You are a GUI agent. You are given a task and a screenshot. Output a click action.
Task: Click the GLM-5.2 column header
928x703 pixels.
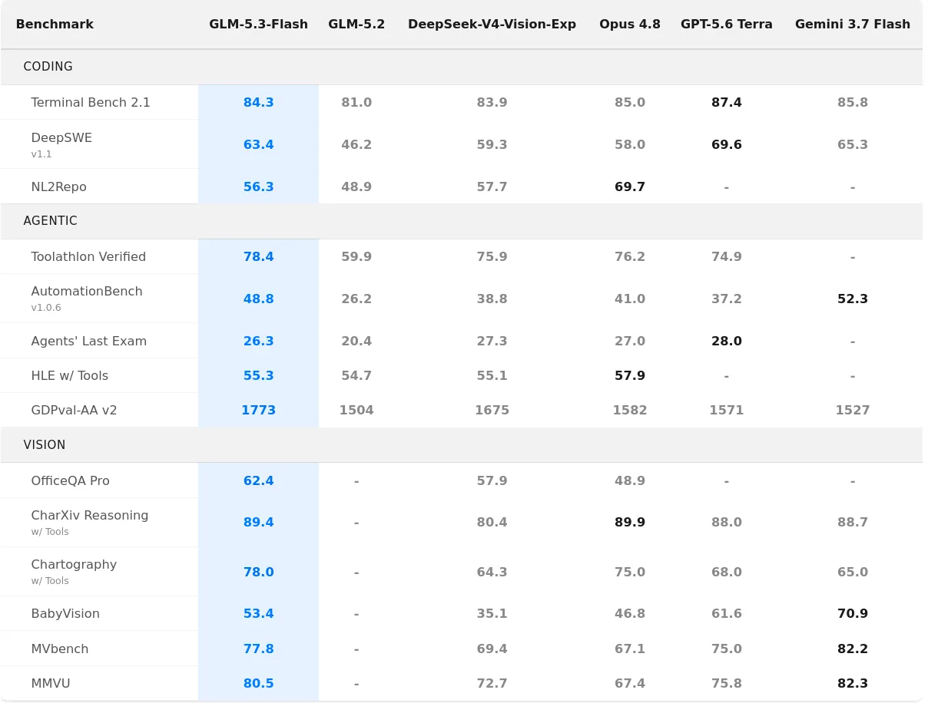[356, 25]
